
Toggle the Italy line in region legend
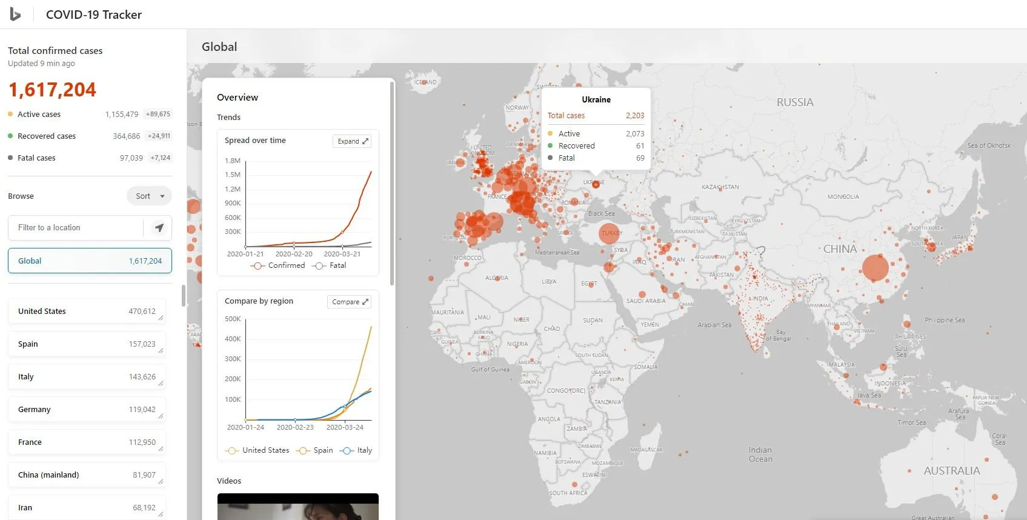(x=356, y=450)
